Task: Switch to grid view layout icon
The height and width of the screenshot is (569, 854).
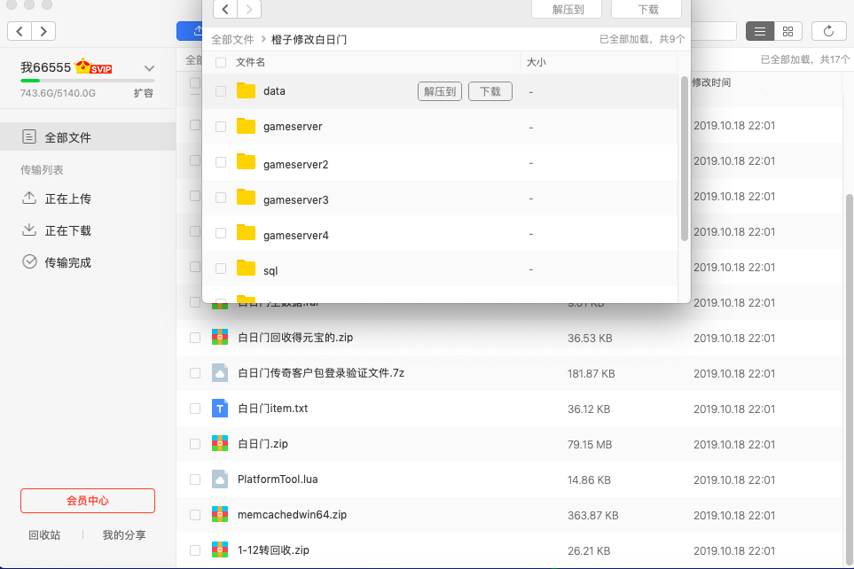Action: pos(787,31)
